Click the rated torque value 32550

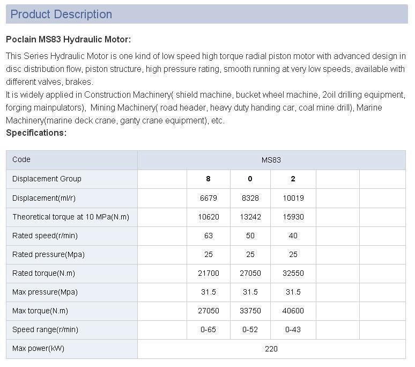tap(293, 273)
